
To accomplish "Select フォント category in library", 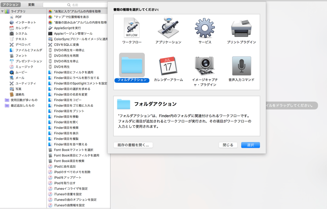I will (21, 55).
